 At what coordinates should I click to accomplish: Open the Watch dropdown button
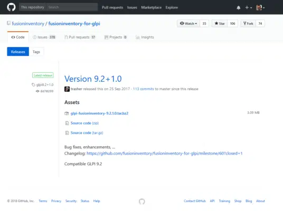[x=188, y=23]
